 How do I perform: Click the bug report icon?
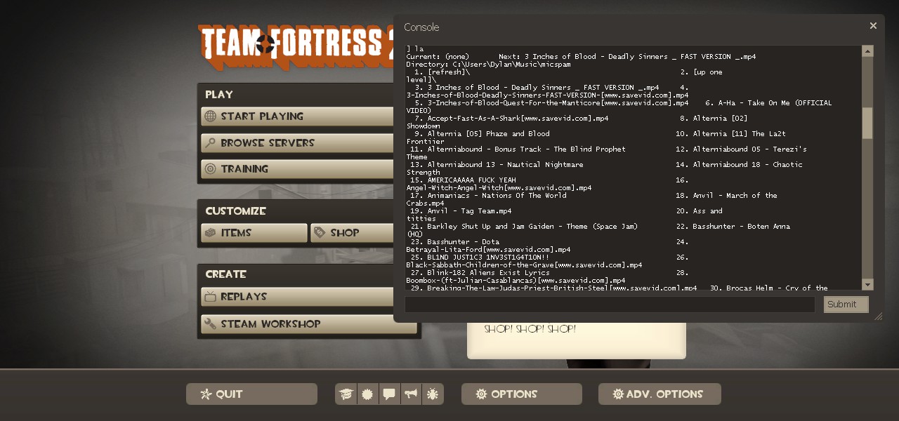coord(433,394)
